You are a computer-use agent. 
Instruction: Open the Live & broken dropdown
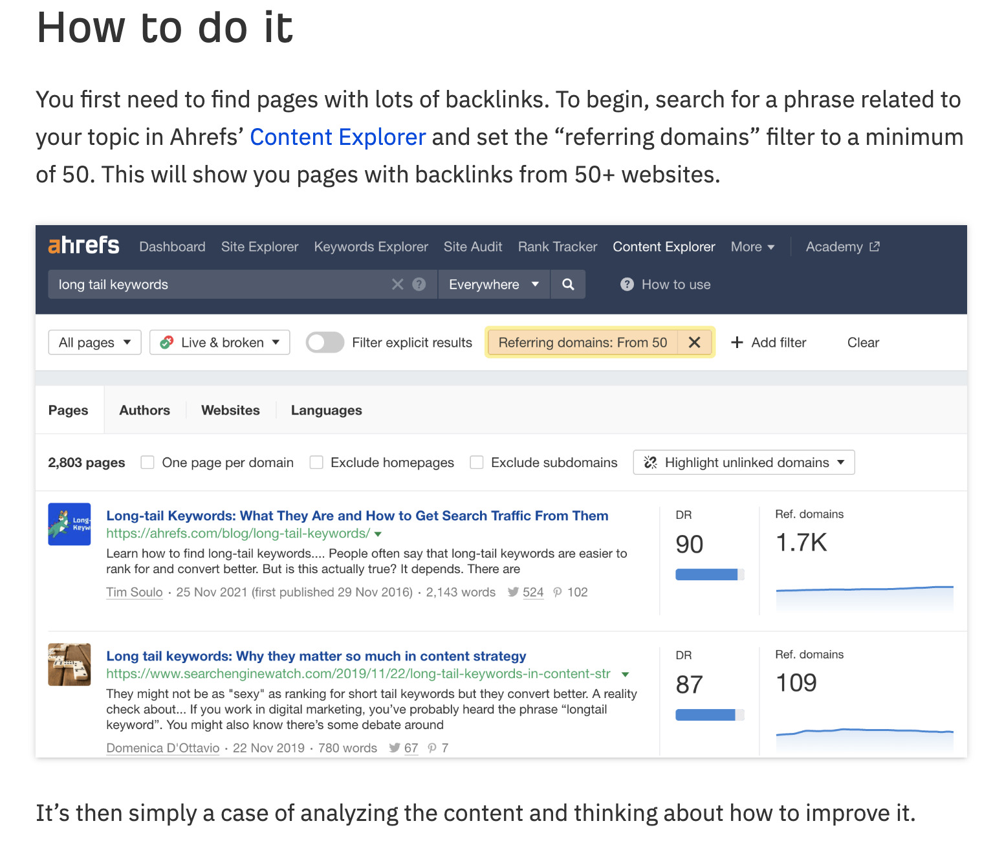[219, 342]
